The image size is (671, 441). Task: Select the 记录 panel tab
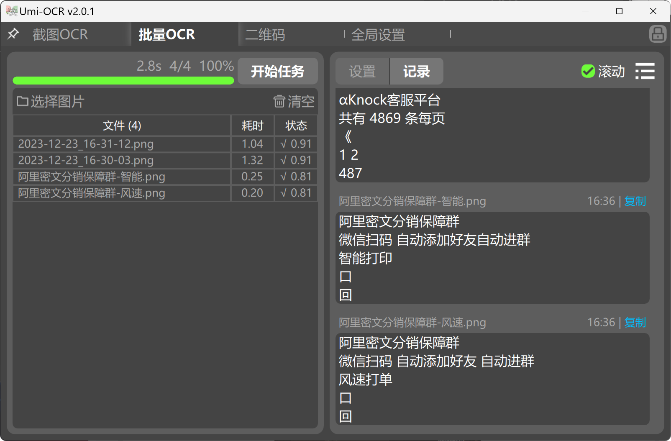tap(416, 71)
